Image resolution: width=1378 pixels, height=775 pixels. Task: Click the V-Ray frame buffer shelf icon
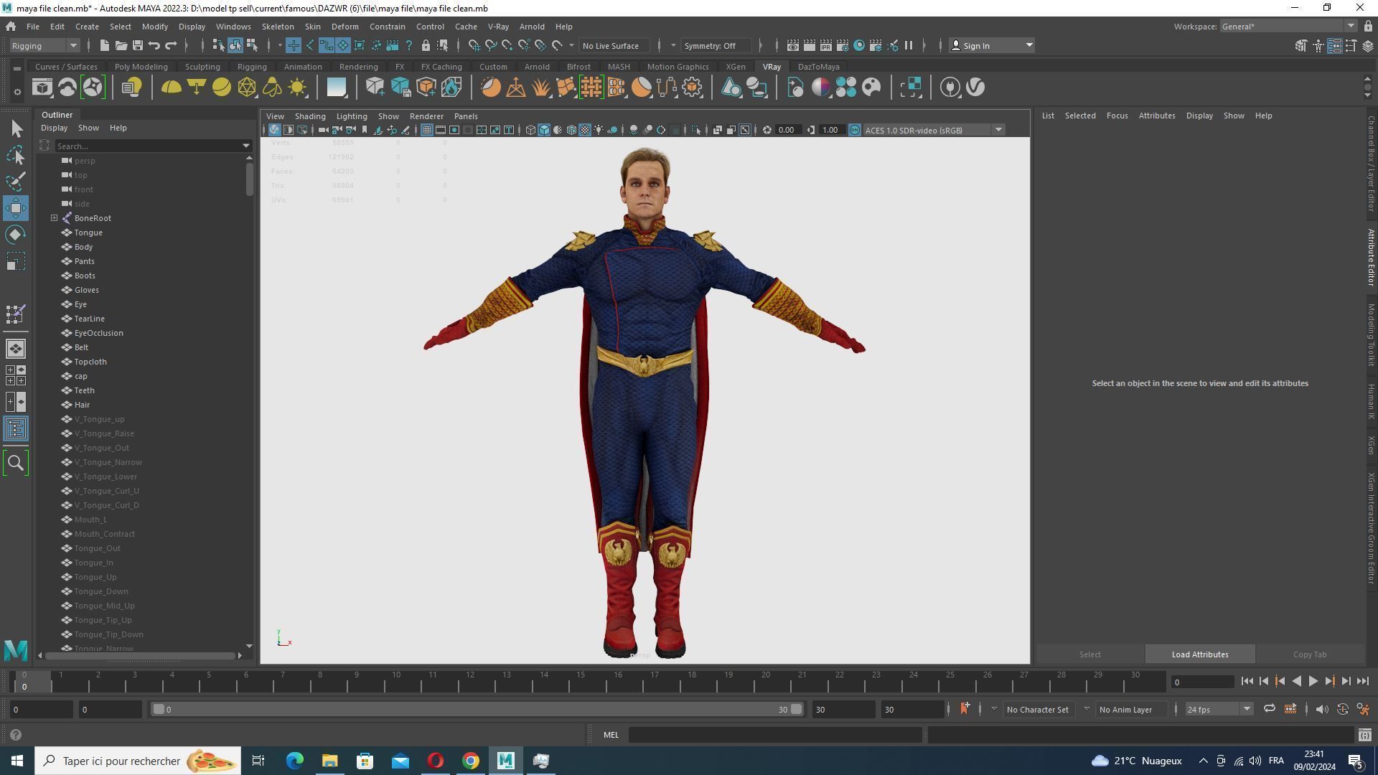[x=42, y=88]
